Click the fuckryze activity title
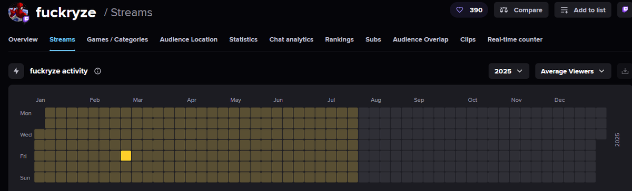 tap(59, 71)
